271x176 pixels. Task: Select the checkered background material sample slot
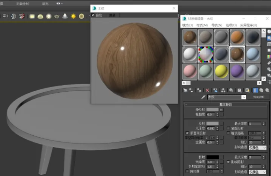tap(205, 54)
